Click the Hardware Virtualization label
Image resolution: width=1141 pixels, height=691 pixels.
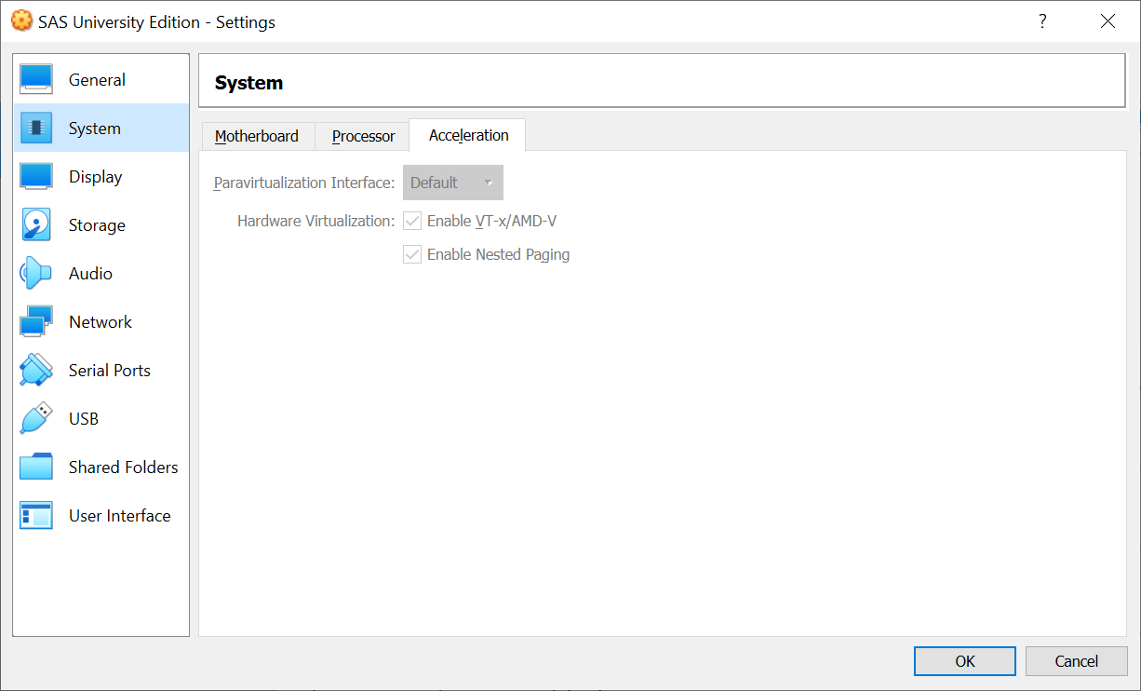point(315,221)
